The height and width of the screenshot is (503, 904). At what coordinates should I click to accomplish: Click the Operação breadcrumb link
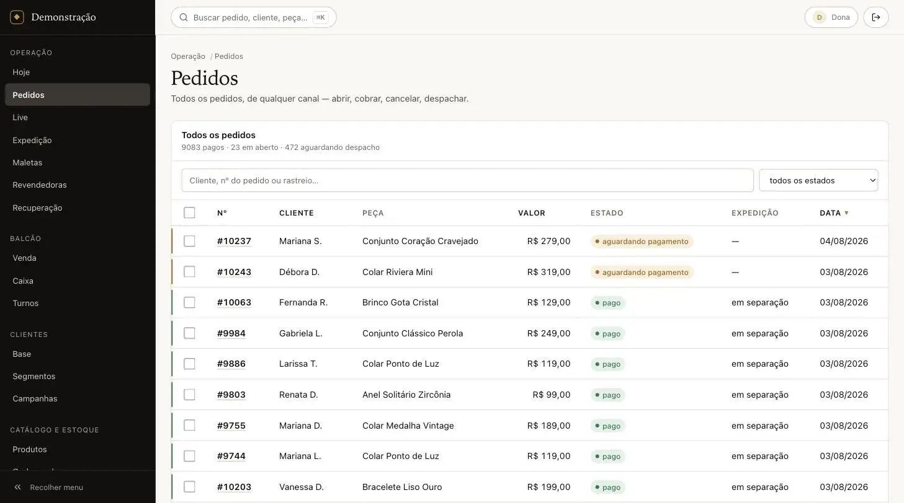point(188,56)
